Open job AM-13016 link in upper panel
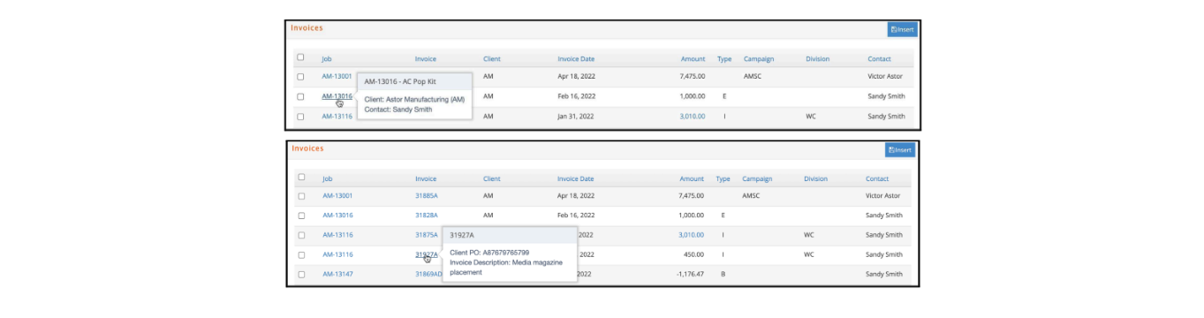 pos(337,96)
